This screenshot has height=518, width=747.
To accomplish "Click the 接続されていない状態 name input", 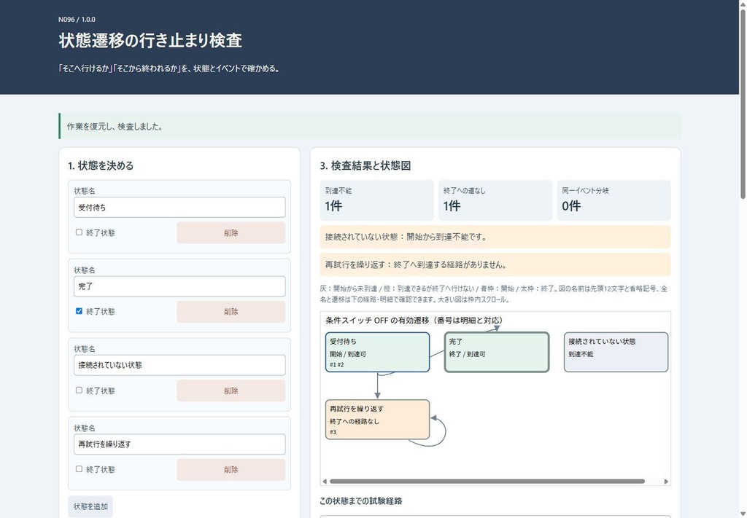I will pos(179,365).
